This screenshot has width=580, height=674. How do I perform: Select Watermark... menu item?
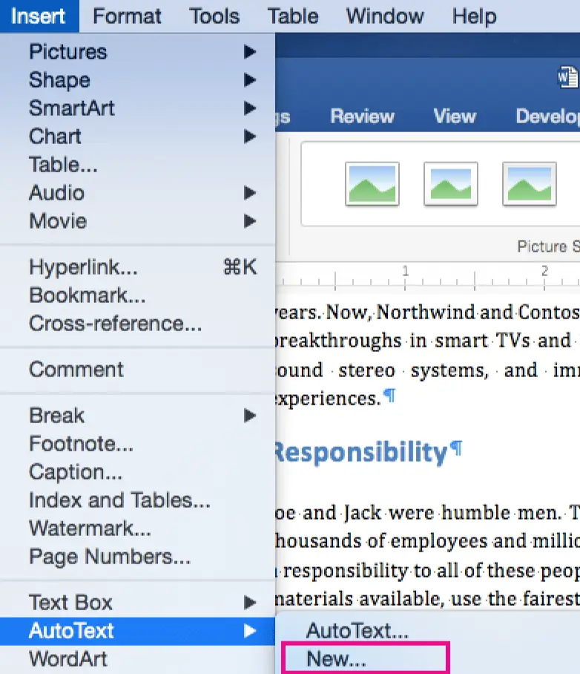(x=90, y=529)
